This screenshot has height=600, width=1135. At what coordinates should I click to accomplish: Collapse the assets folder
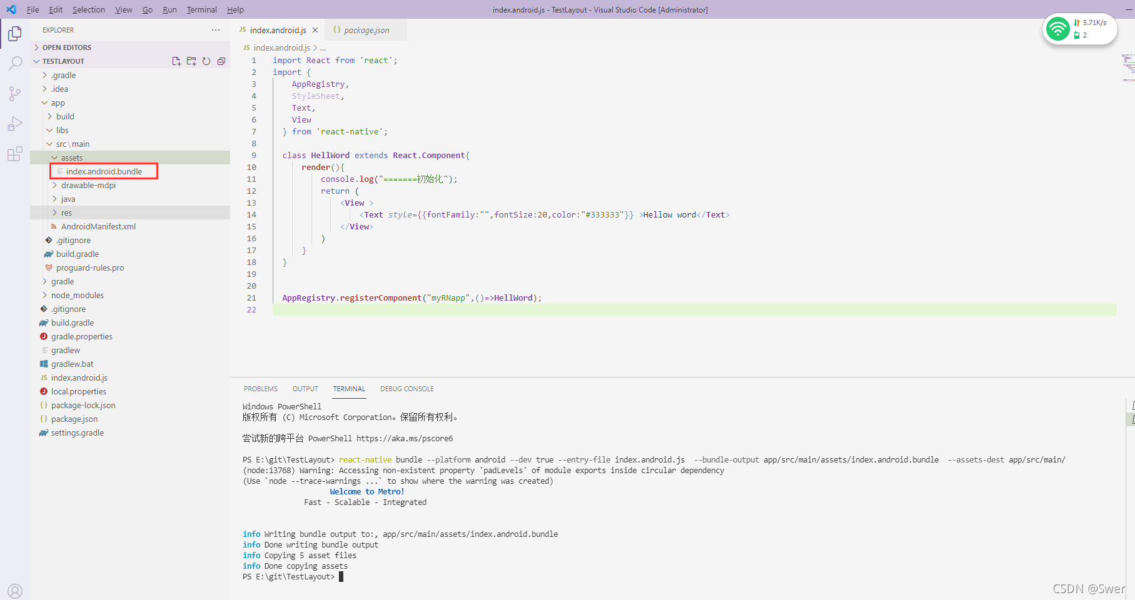(130, 157)
